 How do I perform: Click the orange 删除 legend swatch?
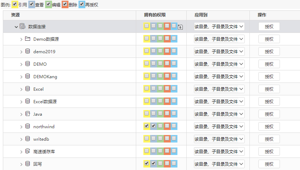click(65, 4)
